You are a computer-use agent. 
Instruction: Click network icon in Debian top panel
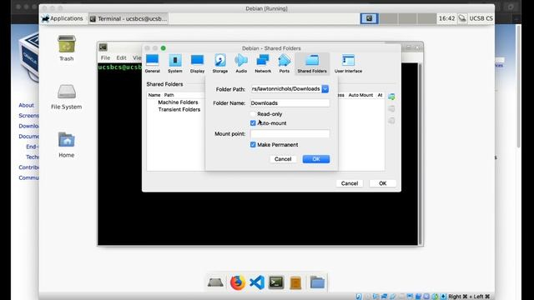pyautogui.click(x=462, y=18)
